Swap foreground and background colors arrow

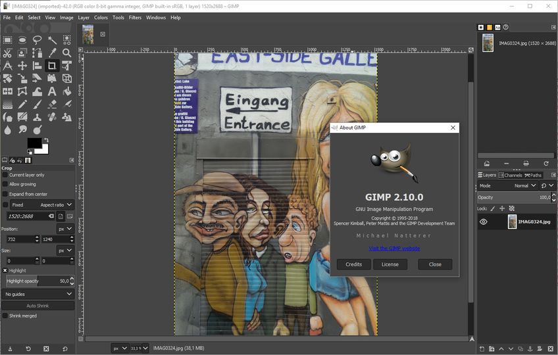pos(46,140)
